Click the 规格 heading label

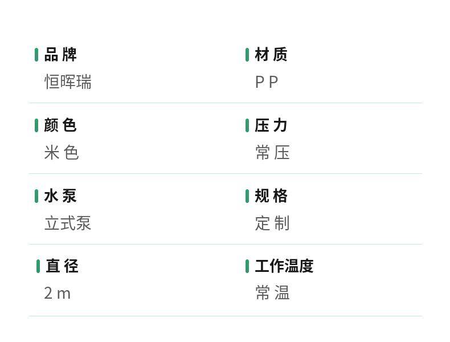pos(271,196)
